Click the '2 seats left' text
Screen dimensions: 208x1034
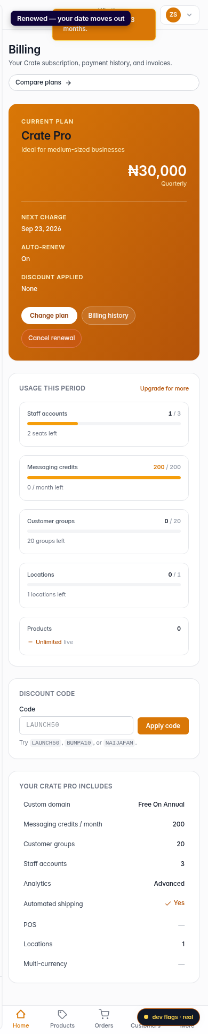pos(42,433)
